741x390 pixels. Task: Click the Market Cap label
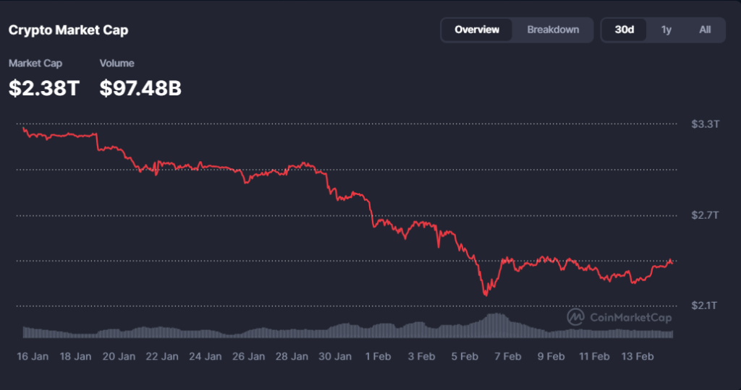[x=35, y=64]
